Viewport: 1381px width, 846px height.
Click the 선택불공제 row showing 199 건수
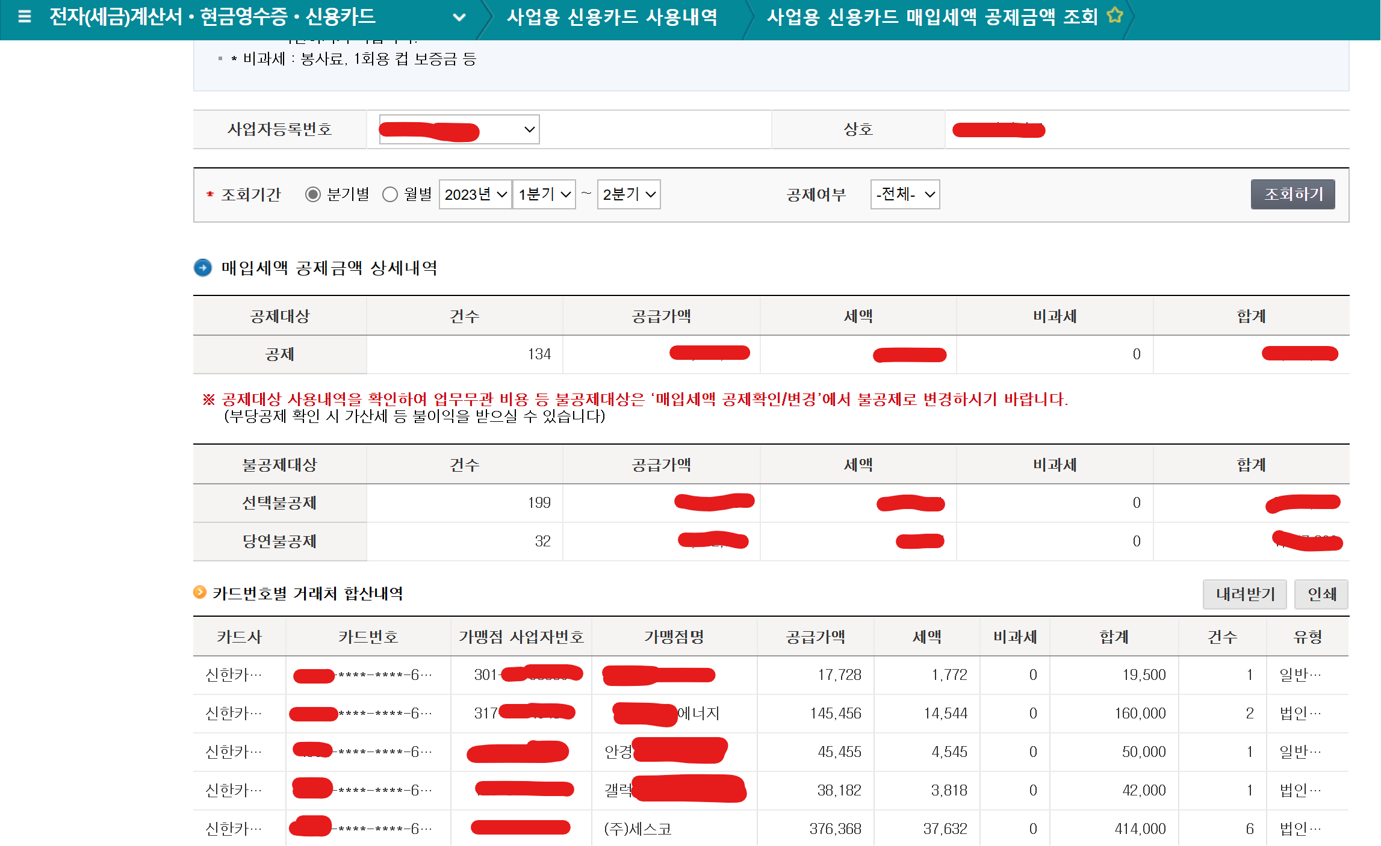tap(279, 503)
